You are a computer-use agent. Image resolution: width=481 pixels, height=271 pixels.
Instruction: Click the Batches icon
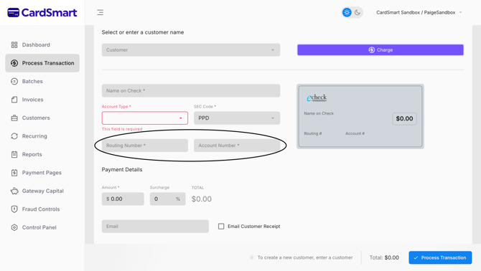(x=14, y=82)
